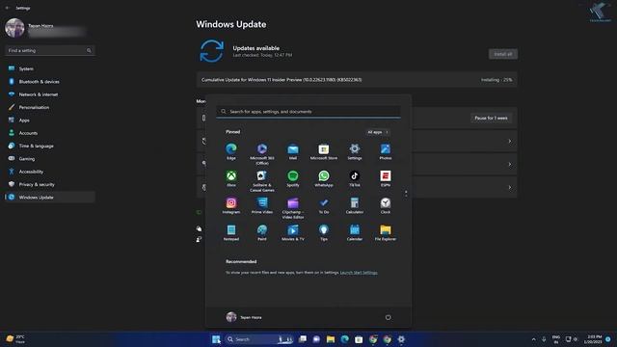The height and width of the screenshot is (347, 617).
Task: Launch the ESPN pinned app
Action: 386,178
